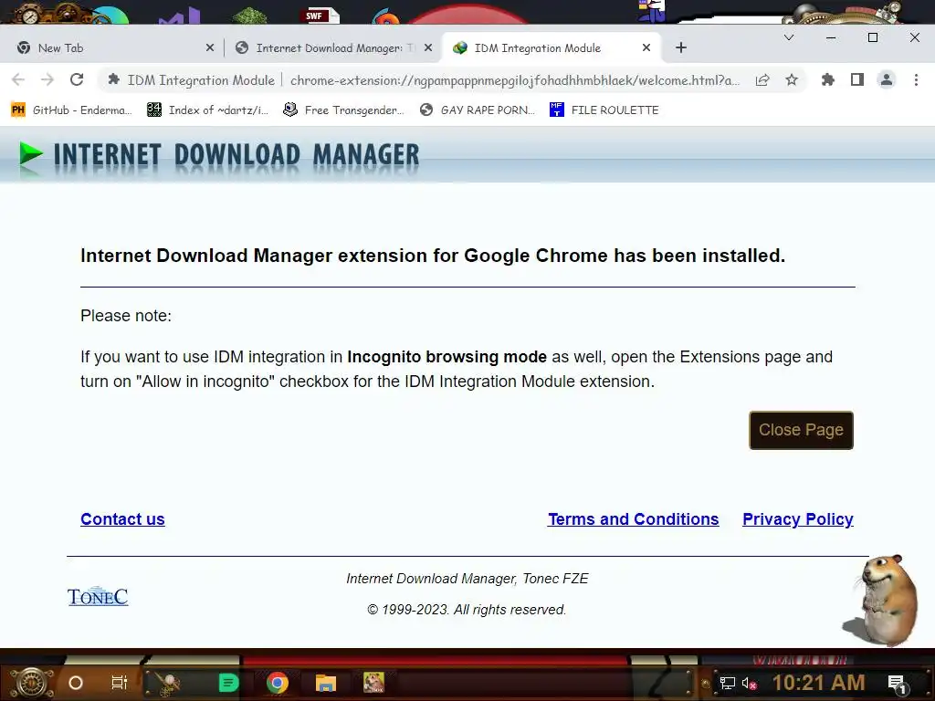The height and width of the screenshot is (701, 935).
Task: Click the share icon in address bar
Action: pyautogui.click(x=762, y=80)
